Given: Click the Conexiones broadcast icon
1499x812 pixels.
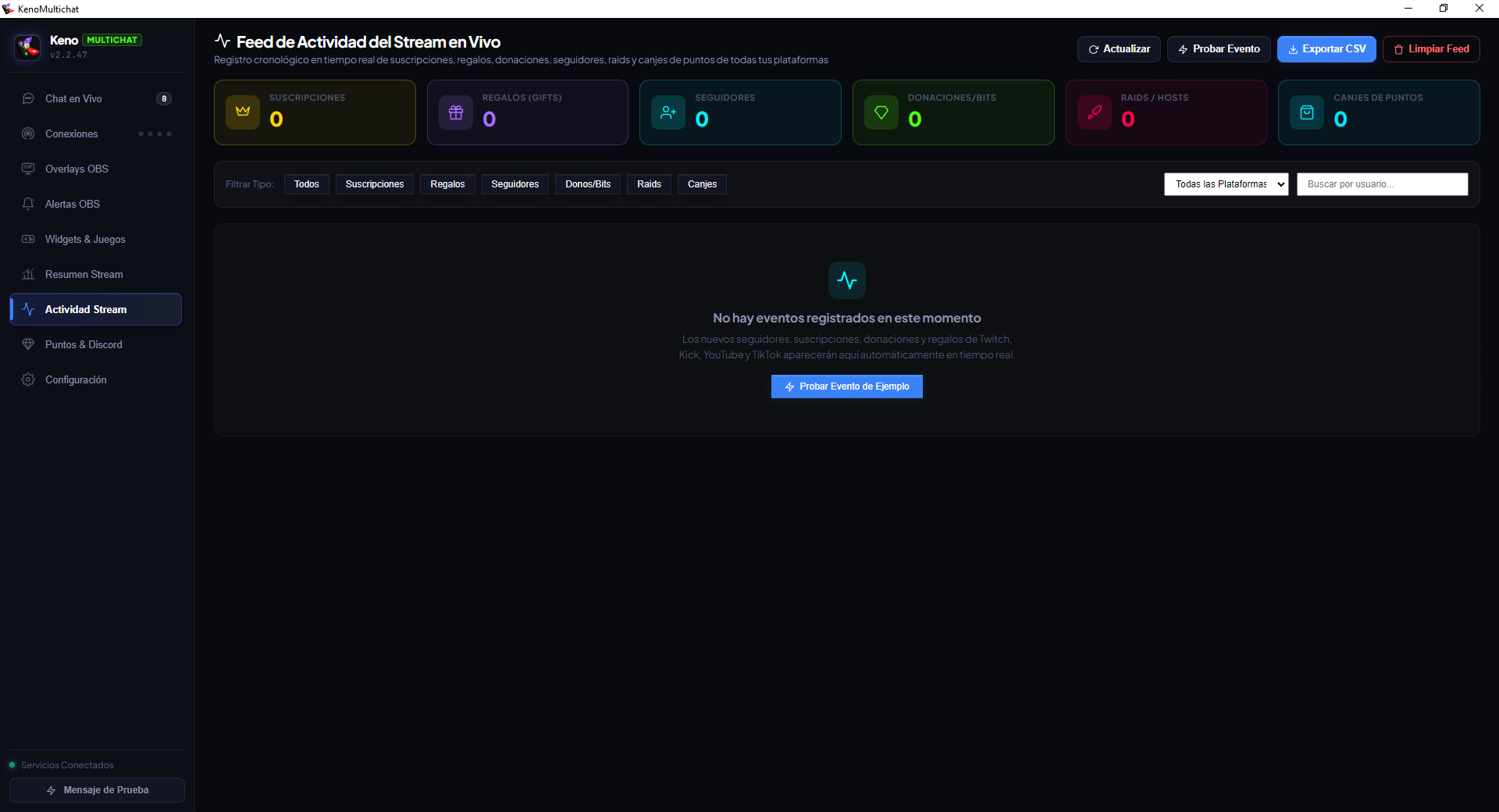Looking at the screenshot, I should pyautogui.click(x=28, y=134).
